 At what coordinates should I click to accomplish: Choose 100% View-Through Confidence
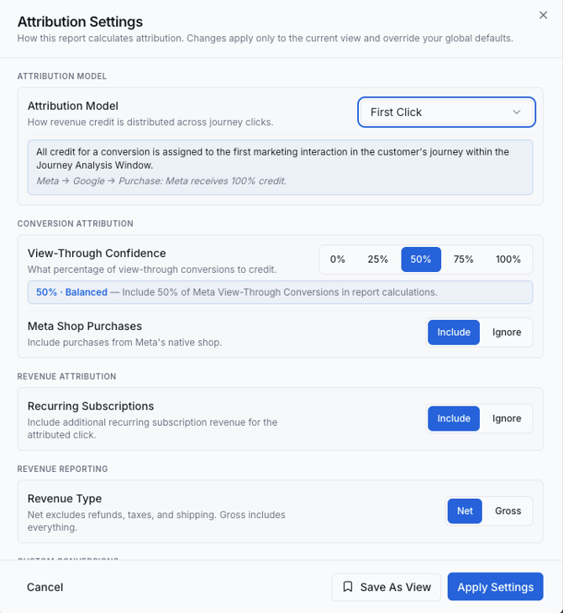508,259
